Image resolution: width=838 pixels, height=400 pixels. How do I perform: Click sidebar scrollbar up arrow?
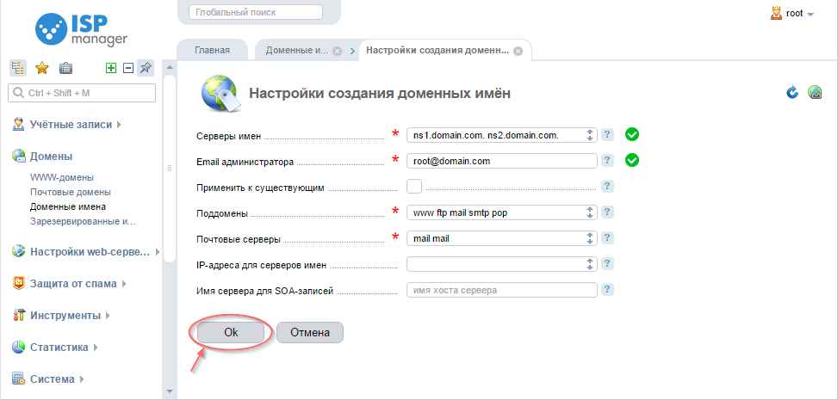(x=170, y=68)
